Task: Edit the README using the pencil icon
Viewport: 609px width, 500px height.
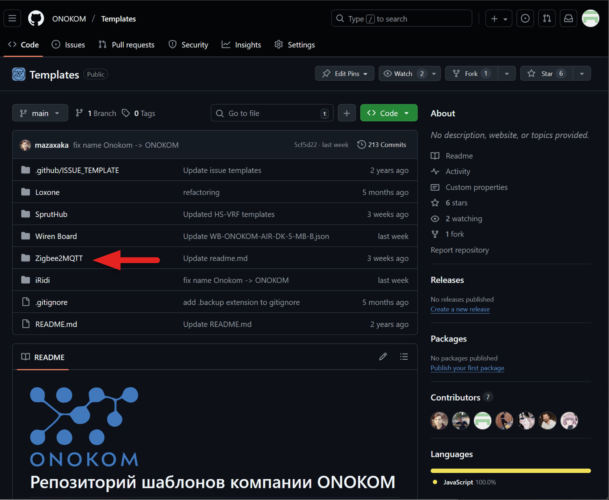Action: [x=382, y=356]
